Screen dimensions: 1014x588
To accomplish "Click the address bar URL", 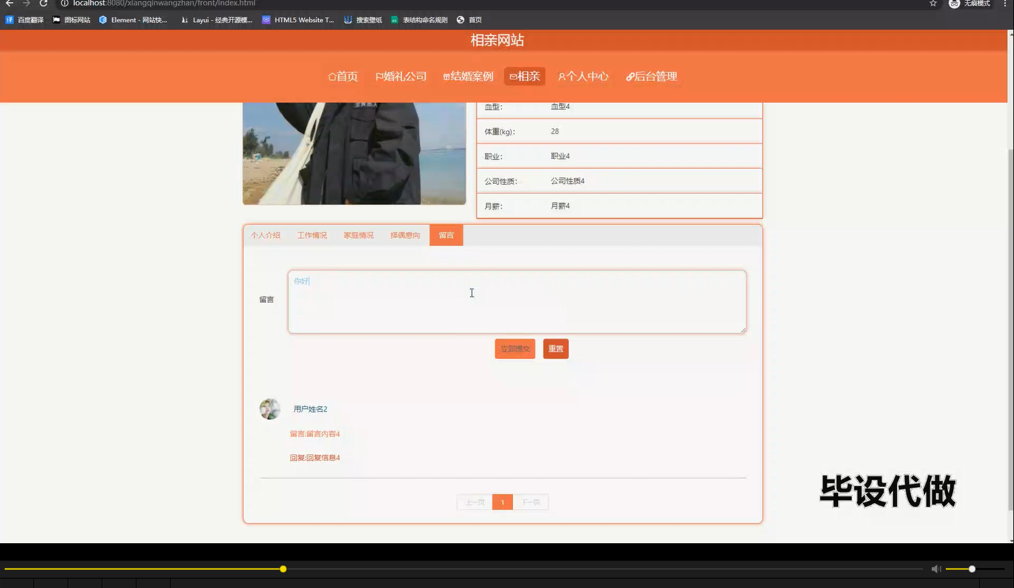I will pos(164,3).
